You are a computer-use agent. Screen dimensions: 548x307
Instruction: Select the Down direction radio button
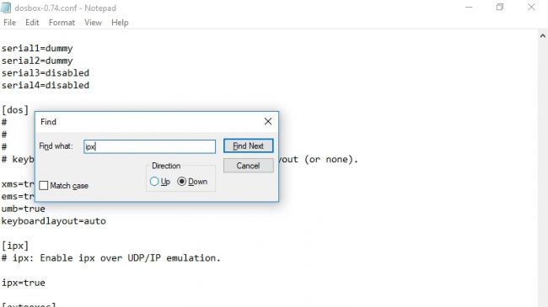point(182,182)
